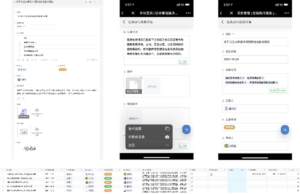300x194 pixels.
Task: Open the sixth table column's header dropdown
Action: point(139,170)
